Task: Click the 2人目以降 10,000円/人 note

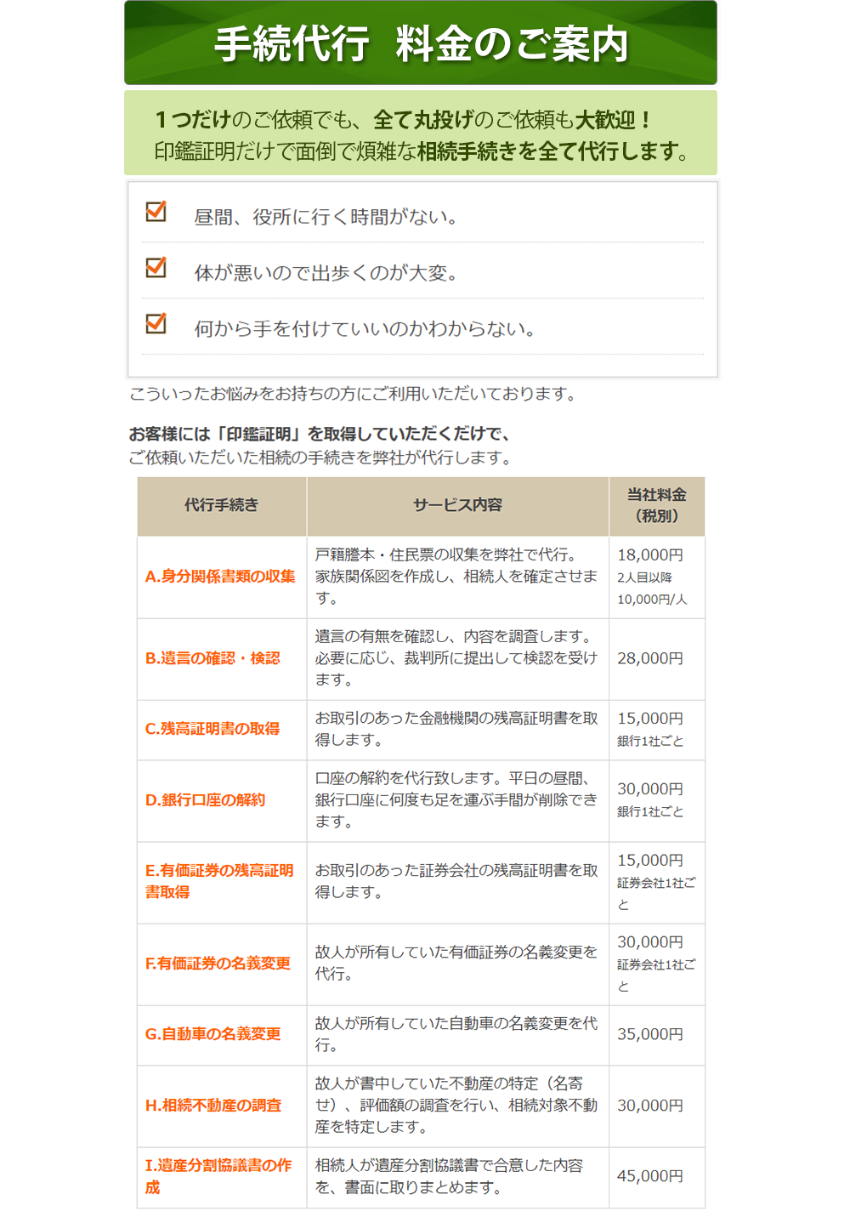Action: 652,589
